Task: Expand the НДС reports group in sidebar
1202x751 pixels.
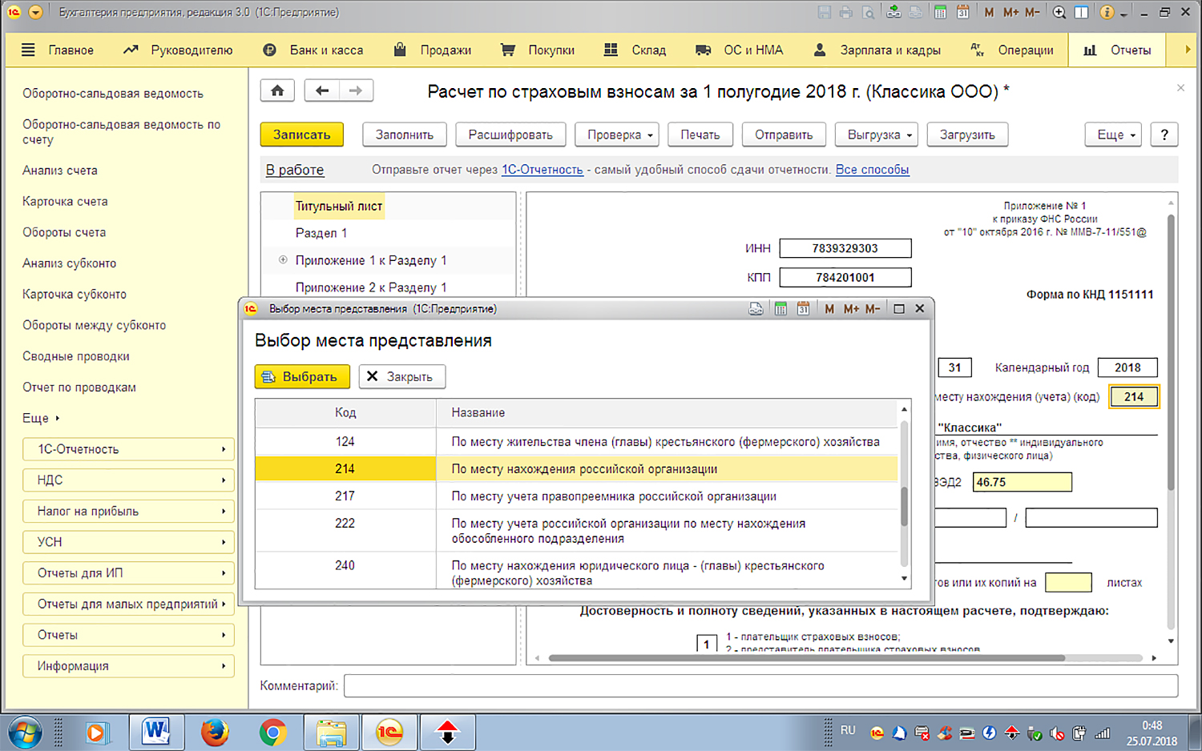Action: point(130,480)
